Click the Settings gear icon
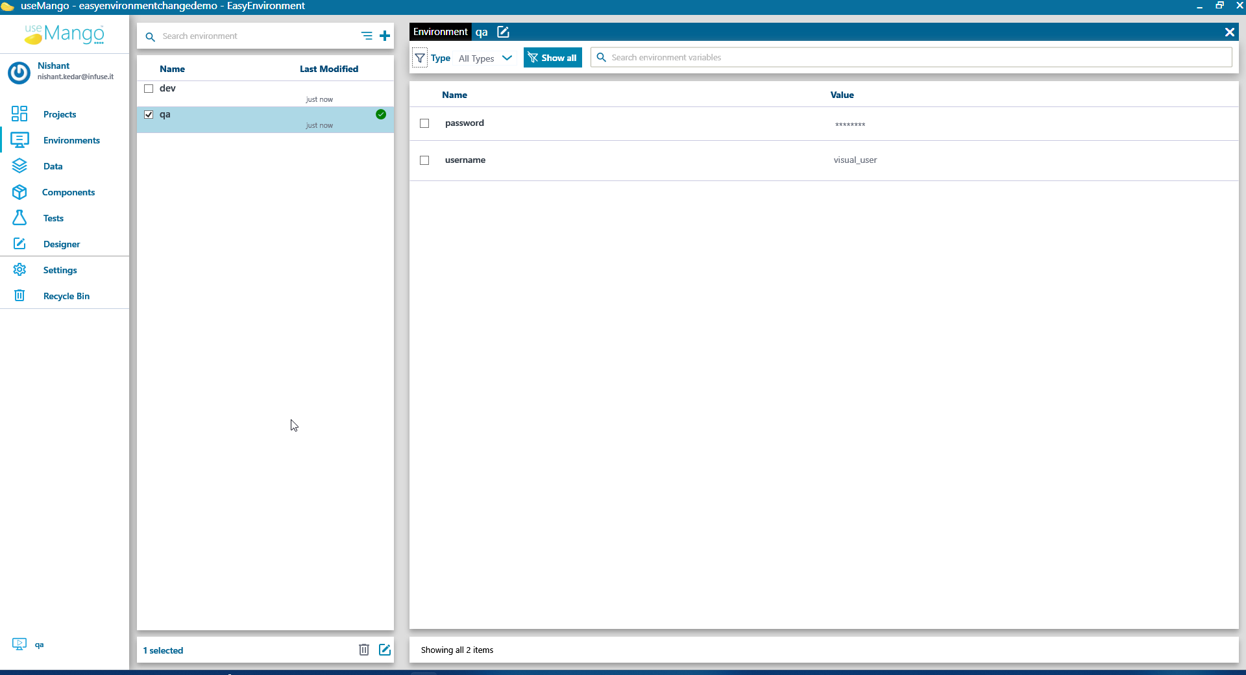1246x675 pixels. (x=19, y=269)
